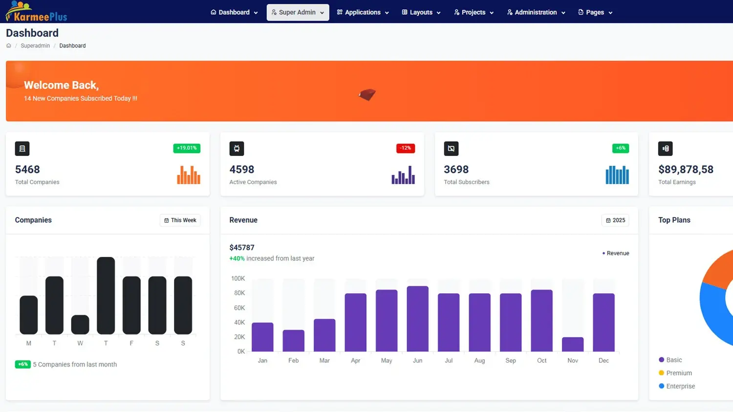Screen dimensions: 733x412
Task: Open the 2025 year selector
Action: (615, 220)
